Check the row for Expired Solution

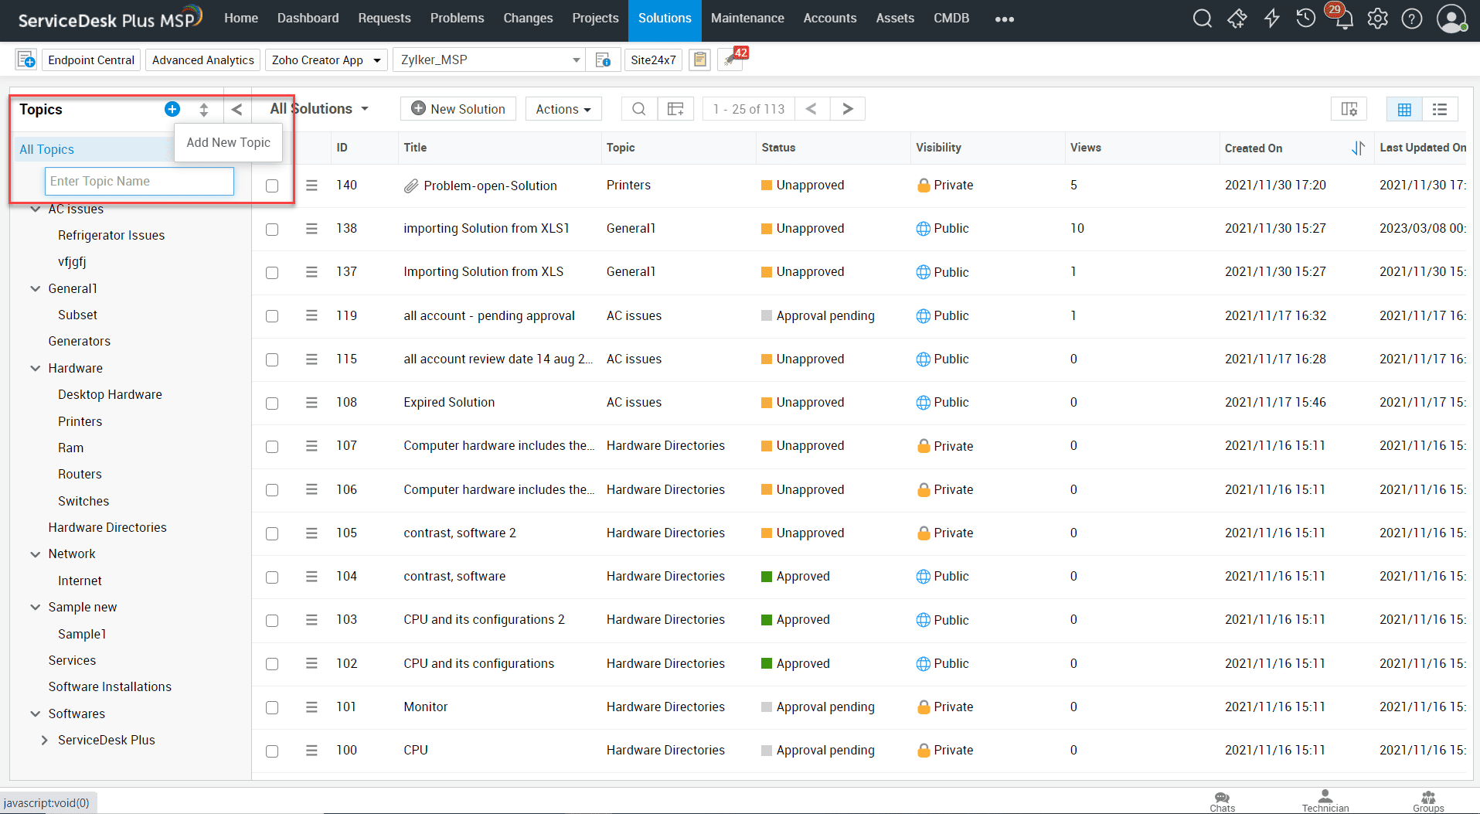point(271,403)
